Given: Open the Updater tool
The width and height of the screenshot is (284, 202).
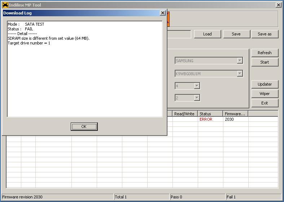Looking at the screenshot, I should [265, 84].
